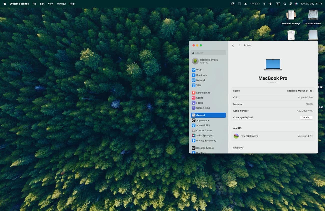Click the serial number KXGQ0JFW7X

[x=305, y=111]
